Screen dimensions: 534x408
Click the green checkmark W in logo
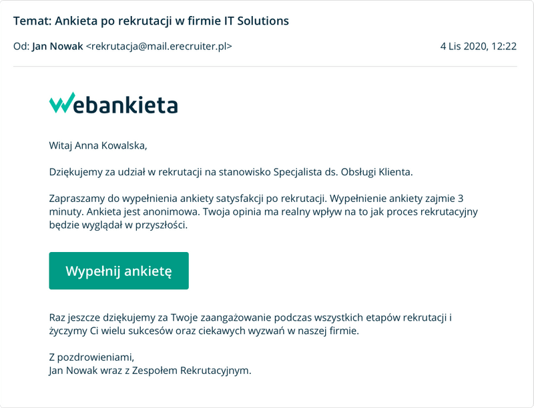pyautogui.click(x=62, y=103)
